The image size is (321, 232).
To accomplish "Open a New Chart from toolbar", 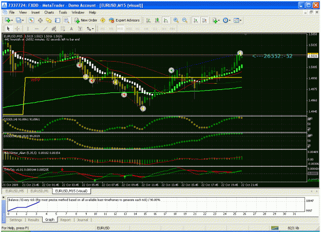I will (8, 20).
